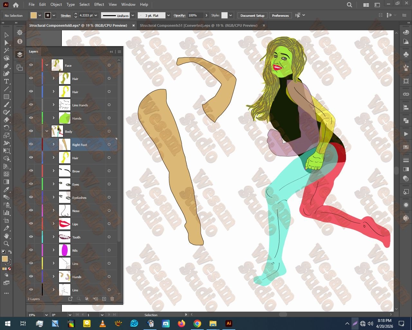Select the Type tool
Viewport: 412px width, 330px height.
pyautogui.click(x=6, y=81)
